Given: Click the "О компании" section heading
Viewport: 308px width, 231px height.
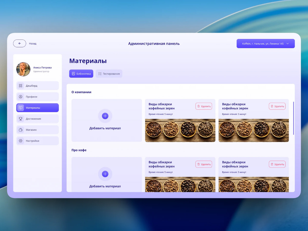Looking at the screenshot, I should click(x=81, y=92).
